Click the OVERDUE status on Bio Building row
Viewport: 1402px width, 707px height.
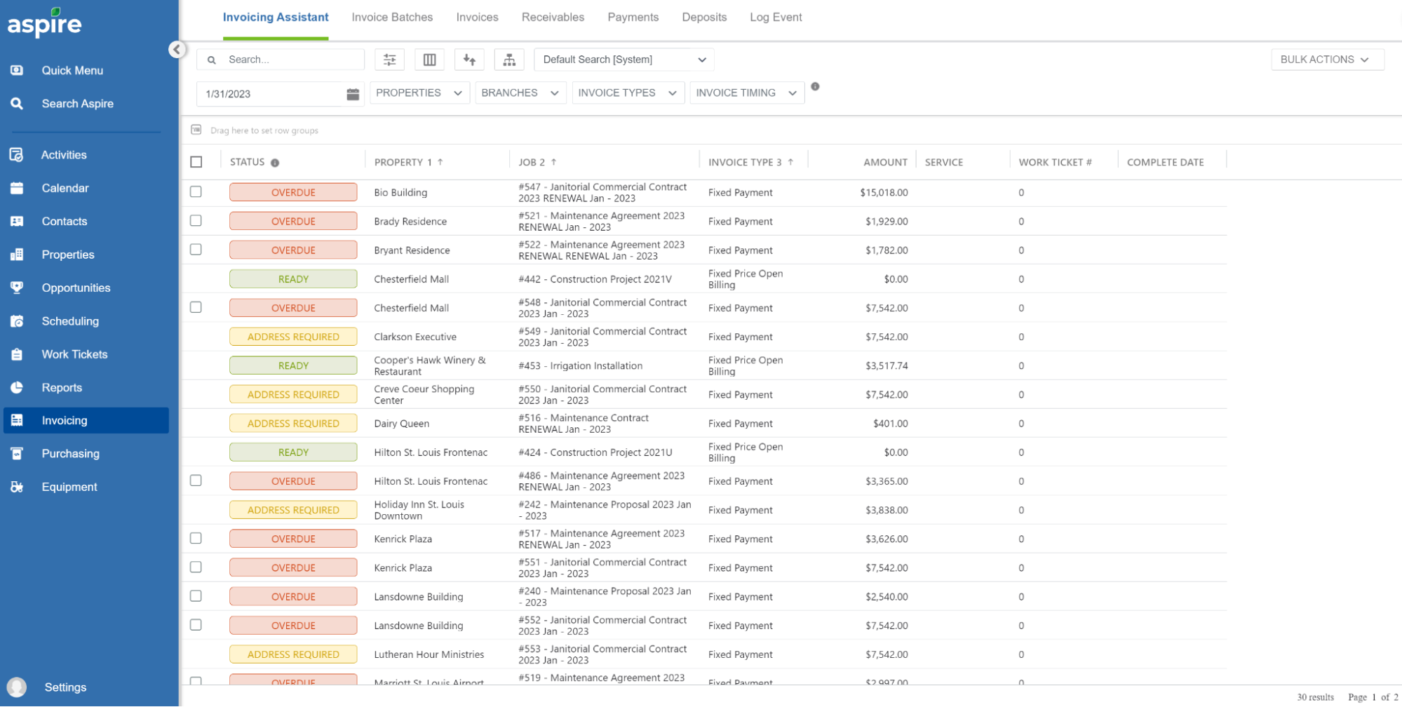point(293,192)
